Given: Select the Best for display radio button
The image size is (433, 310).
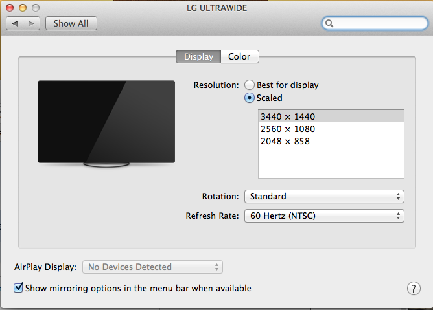Looking at the screenshot, I should click(x=250, y=85).
